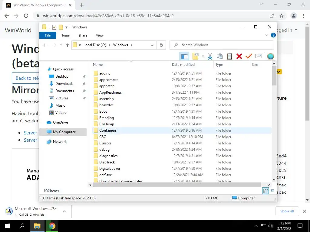Screen dimensions: 310x232
Task: Select Quick access in navigation pane
Action: [x=63, y=69]
